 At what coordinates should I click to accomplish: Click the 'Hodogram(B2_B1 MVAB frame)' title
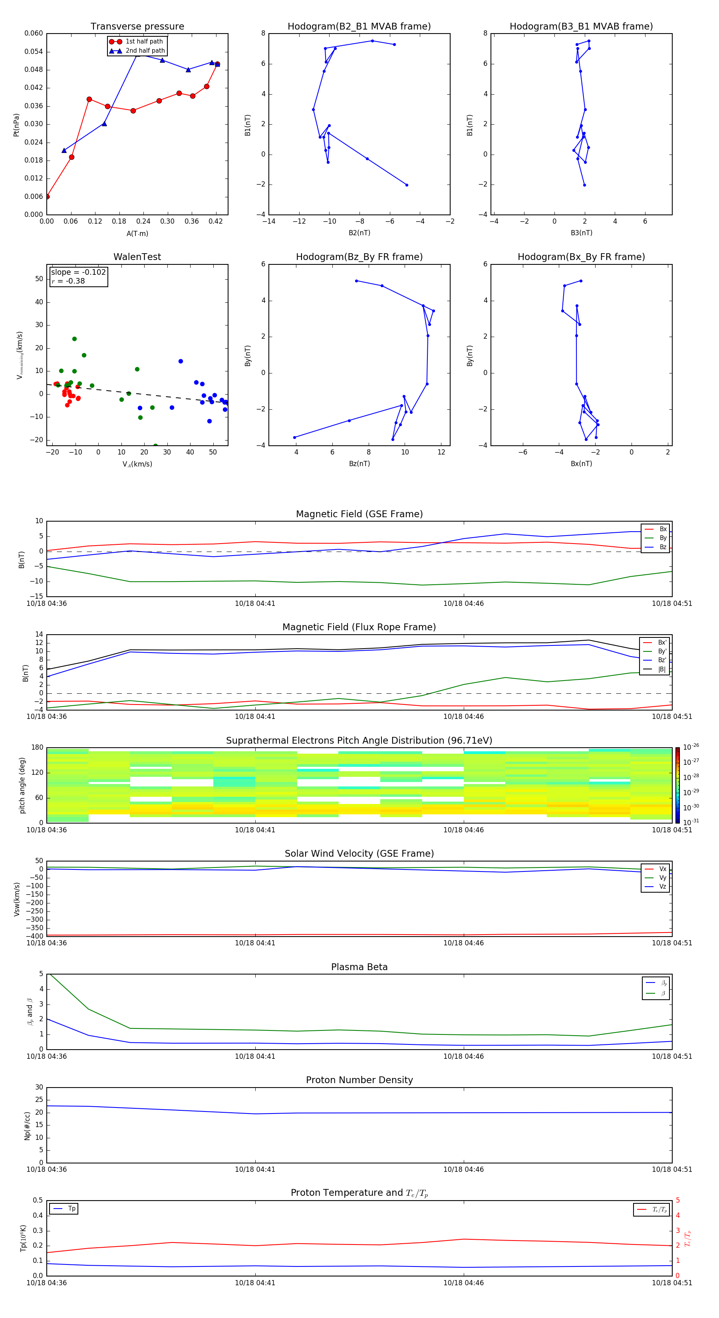tap(359, 27)
